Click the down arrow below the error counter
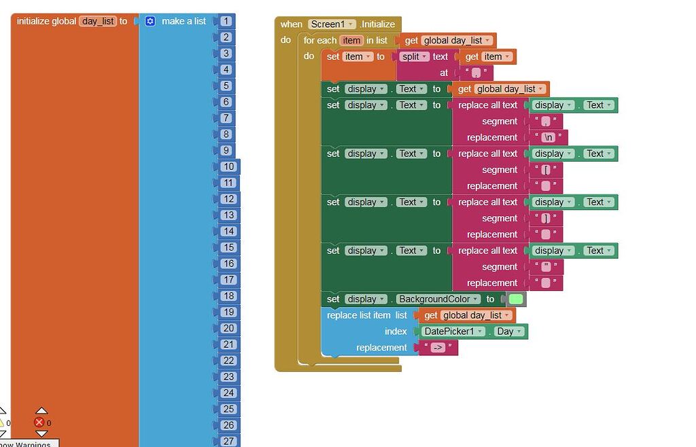696x447 pixels. pos(42,433)
